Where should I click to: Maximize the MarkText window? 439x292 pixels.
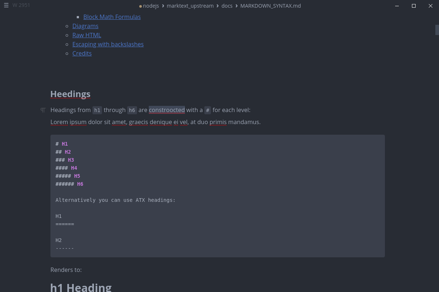(x=414, y=6)
